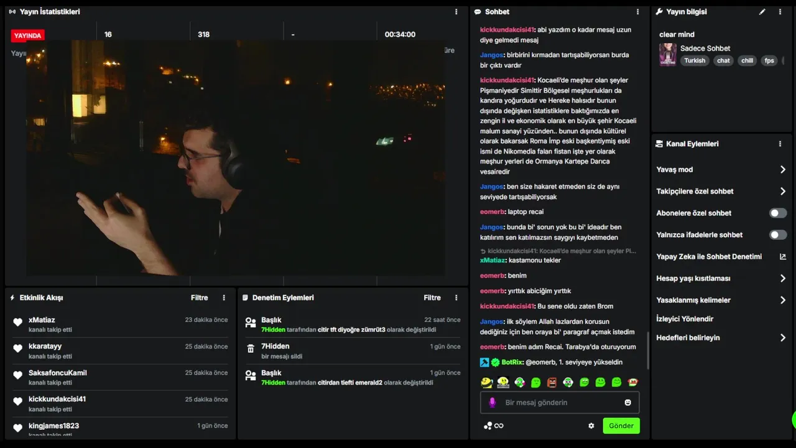796x448 pixels.
Task: Open Yayın İstatistikleri three-dot menu
Action: point(456,12)
